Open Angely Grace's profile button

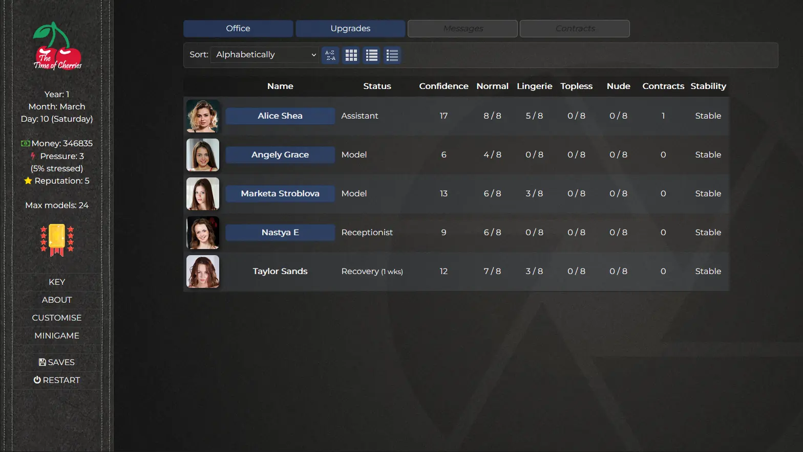pos(280,155)
